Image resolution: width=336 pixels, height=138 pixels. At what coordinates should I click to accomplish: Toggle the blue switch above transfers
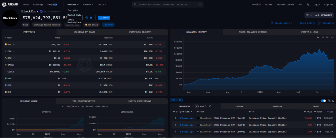click(x=323, y=101)
